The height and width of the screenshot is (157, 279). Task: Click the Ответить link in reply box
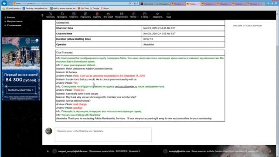84,131
